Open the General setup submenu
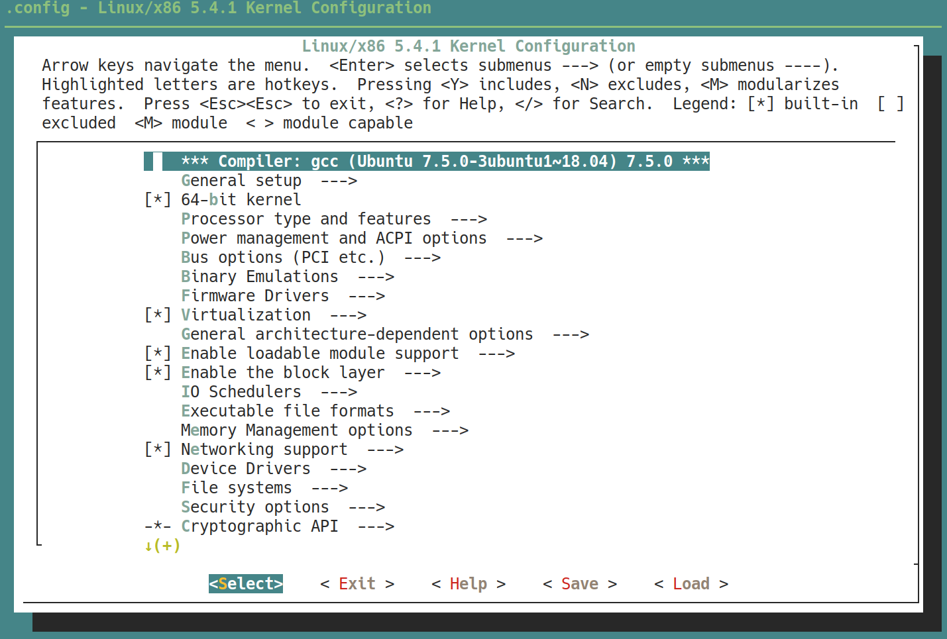947x639 pixels. (x=241, y=181)
